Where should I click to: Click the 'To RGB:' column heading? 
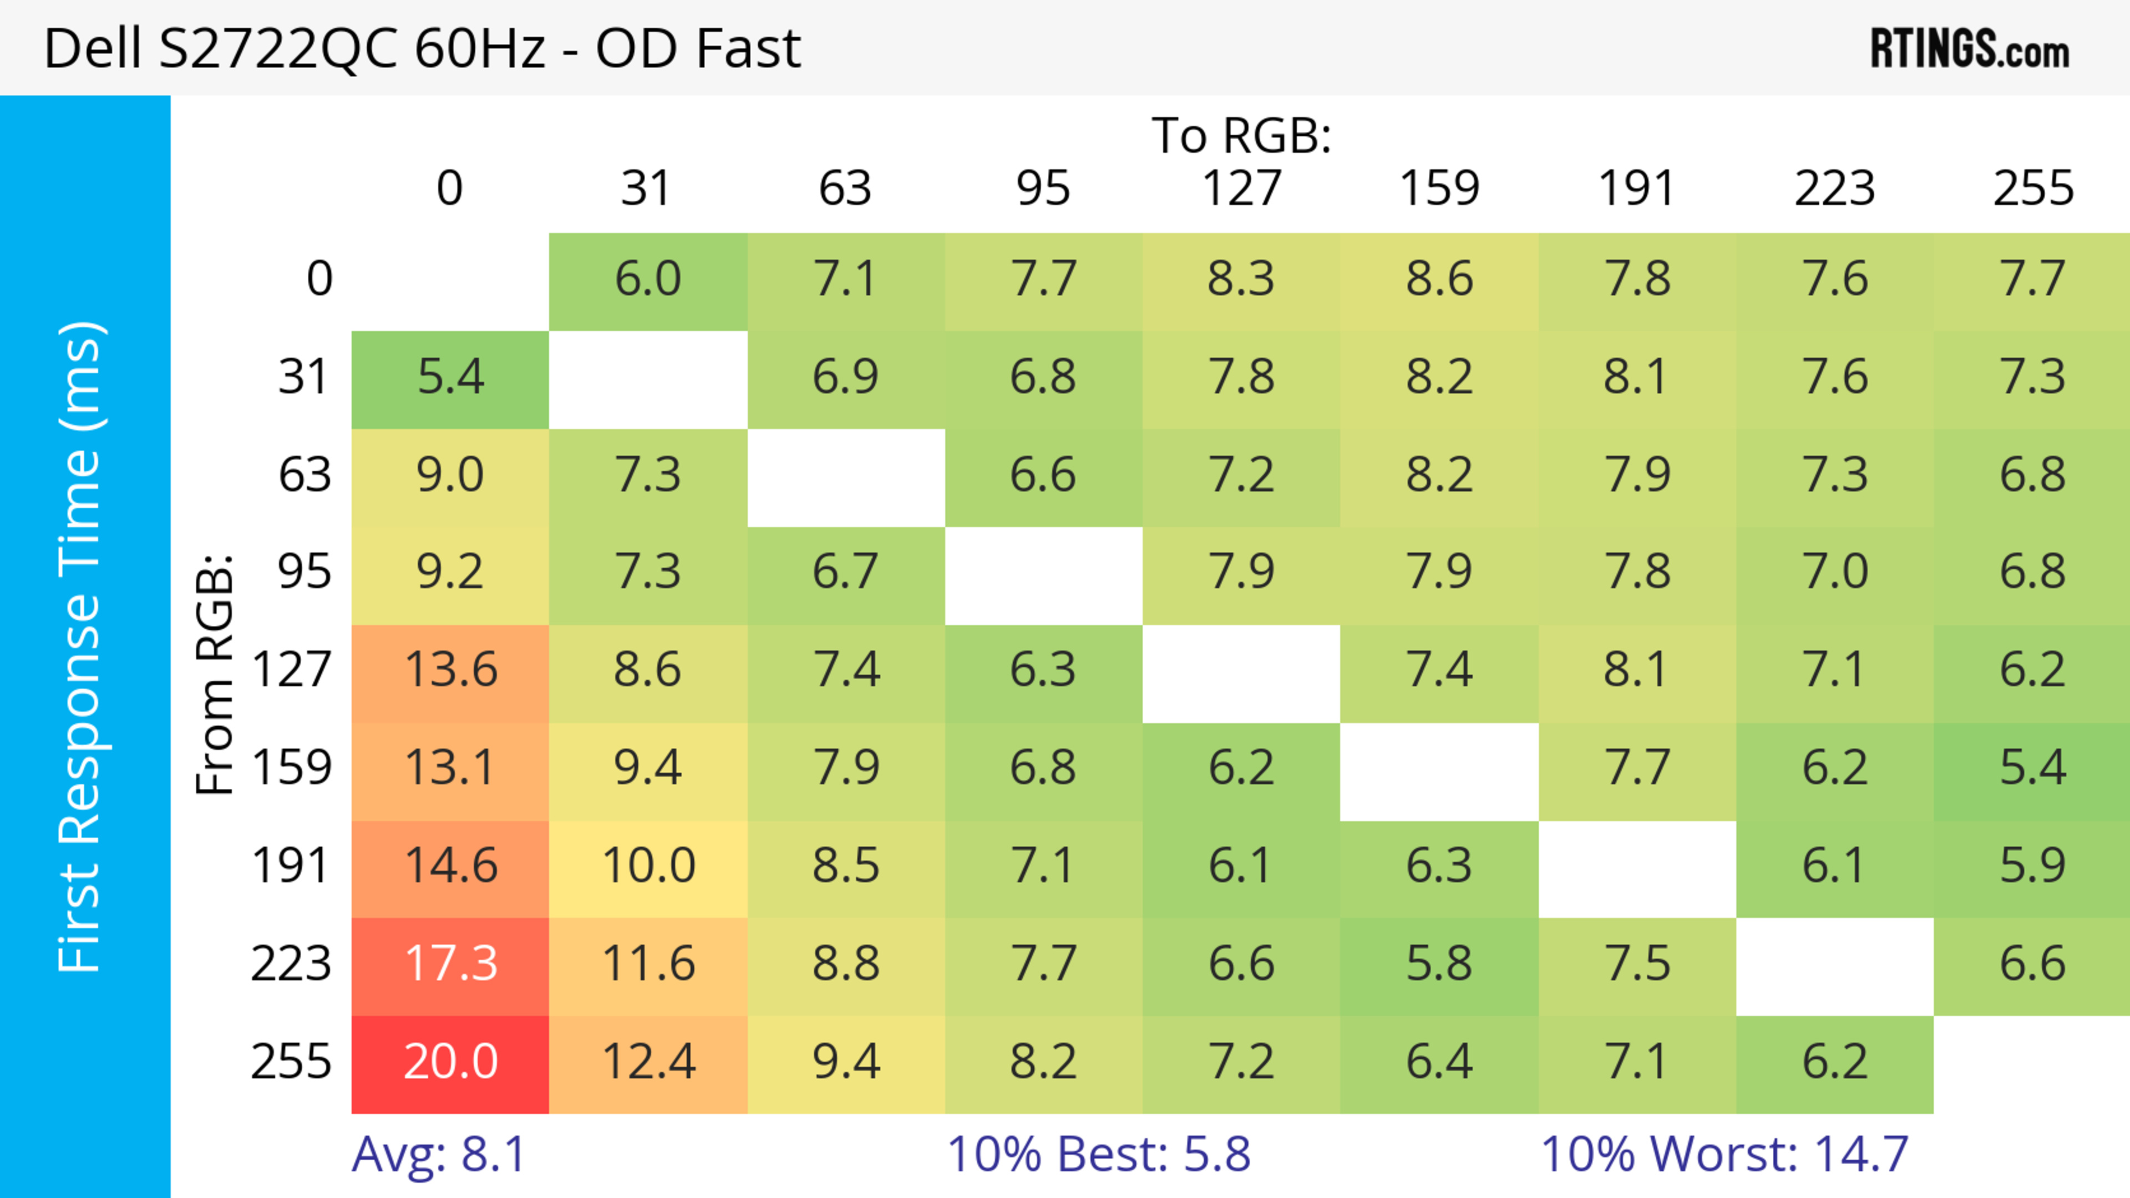coord(1241,135)
